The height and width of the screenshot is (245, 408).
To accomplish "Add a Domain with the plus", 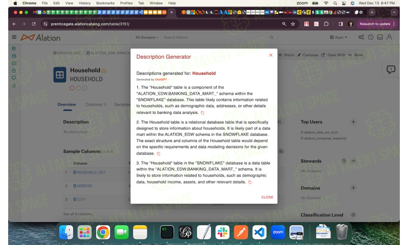I will (353, 188).
